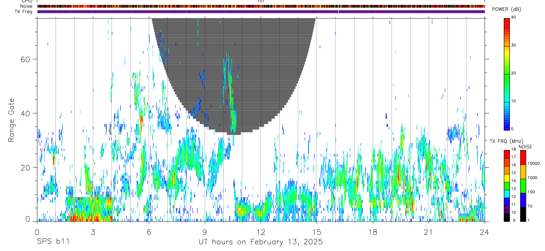
Task: Click the 6 tick on the UT hours axis
Action: pos(149,232)
